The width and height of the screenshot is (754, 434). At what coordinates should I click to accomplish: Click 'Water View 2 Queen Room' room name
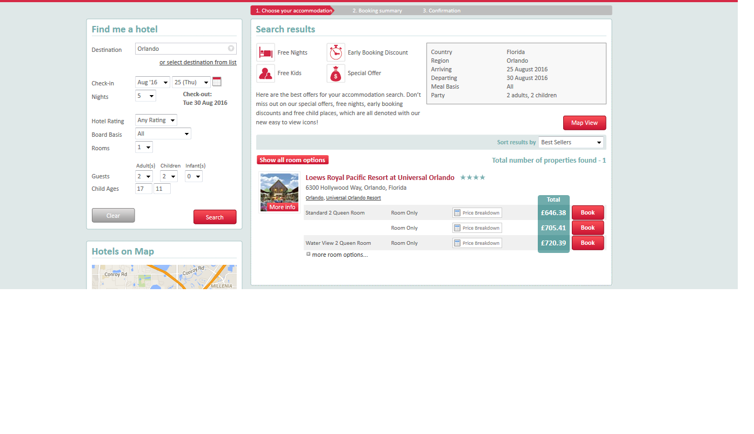click(x=338, y=243)
